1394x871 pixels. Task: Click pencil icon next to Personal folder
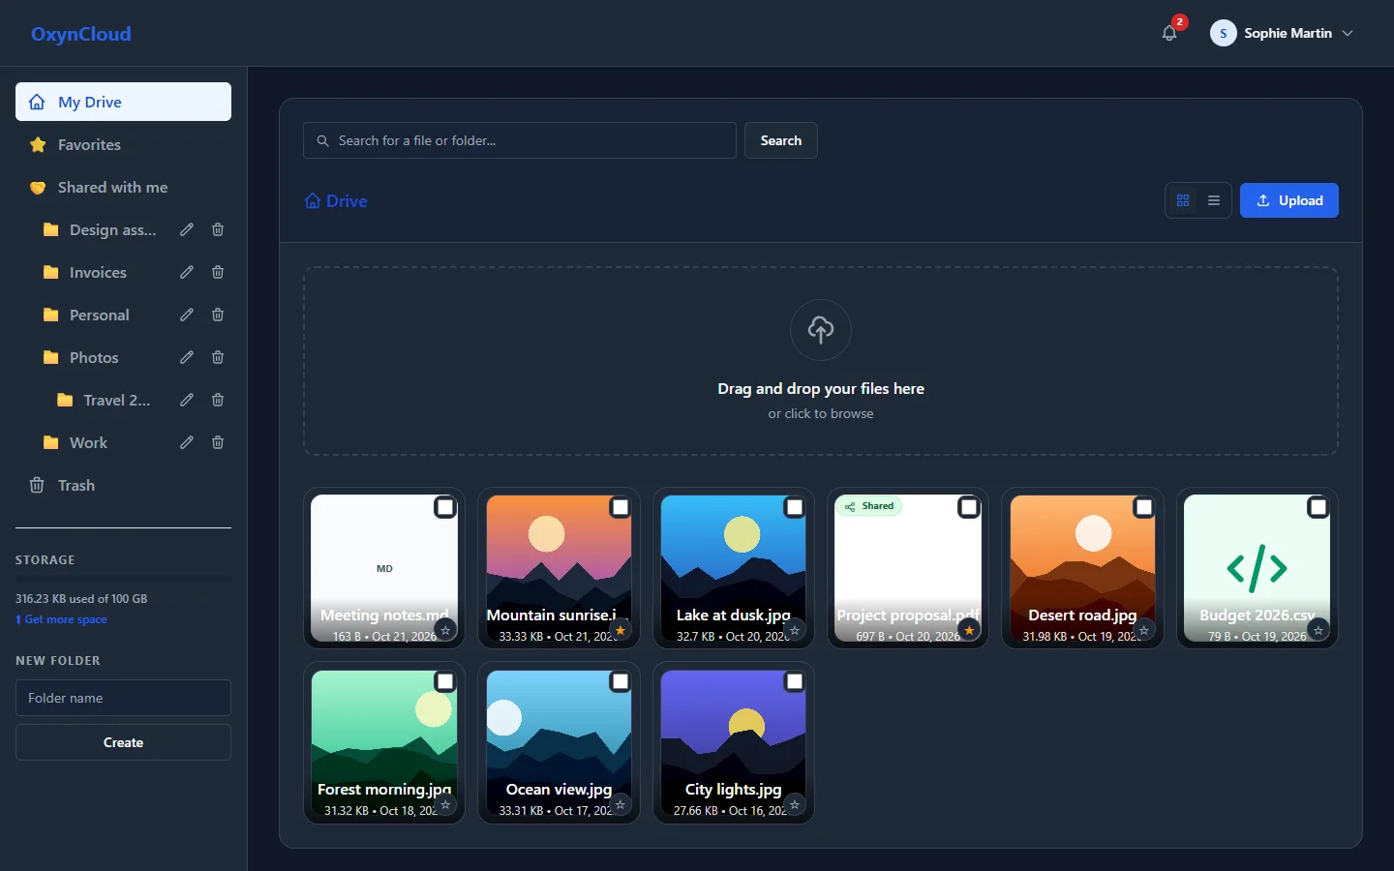click(x=187, y=315)
